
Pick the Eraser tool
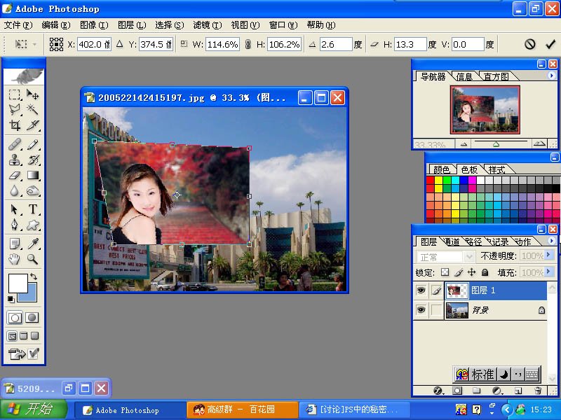(x=15, y=176)
